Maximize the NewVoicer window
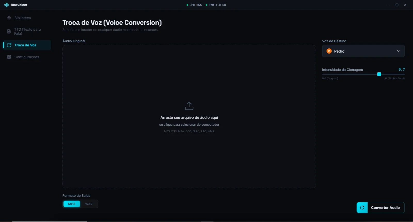Screen dimensions: 413x222 [397, 5]
